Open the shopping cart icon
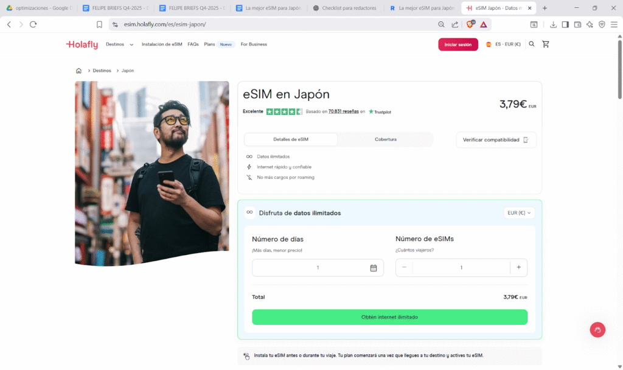 pos(545,44)
